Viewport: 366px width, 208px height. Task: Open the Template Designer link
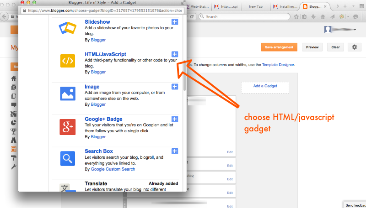pyautogui.click(x=278, y=65)
